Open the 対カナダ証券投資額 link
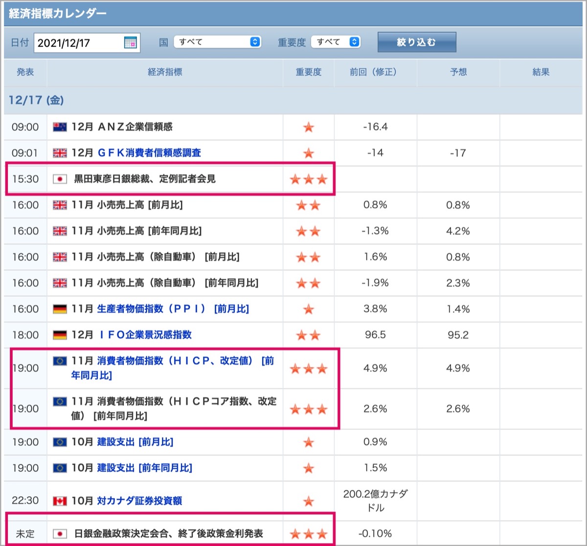This screenshot has height=546, width=587. click(139, 501)
